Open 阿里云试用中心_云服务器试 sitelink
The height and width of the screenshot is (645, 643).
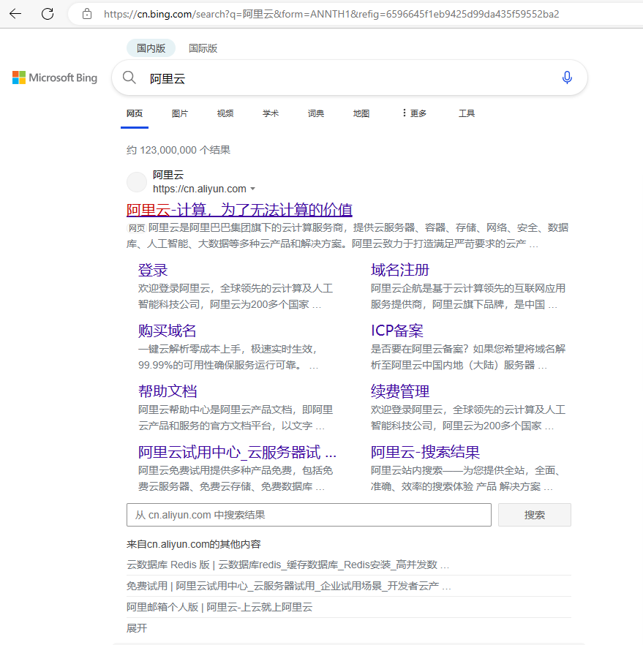pos(237,452)
